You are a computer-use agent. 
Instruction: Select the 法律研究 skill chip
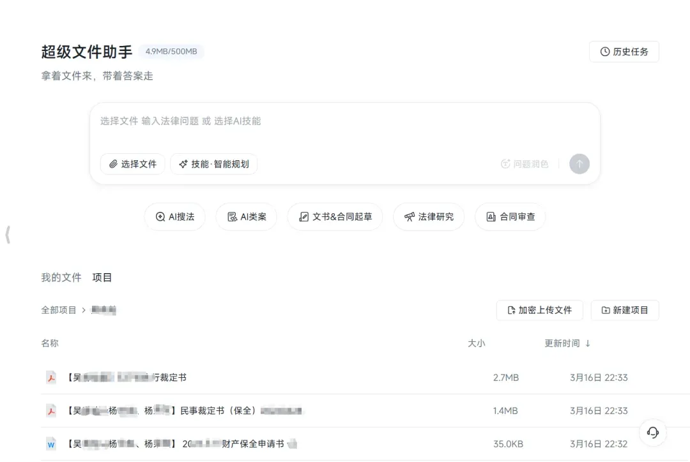pos(429,217)
